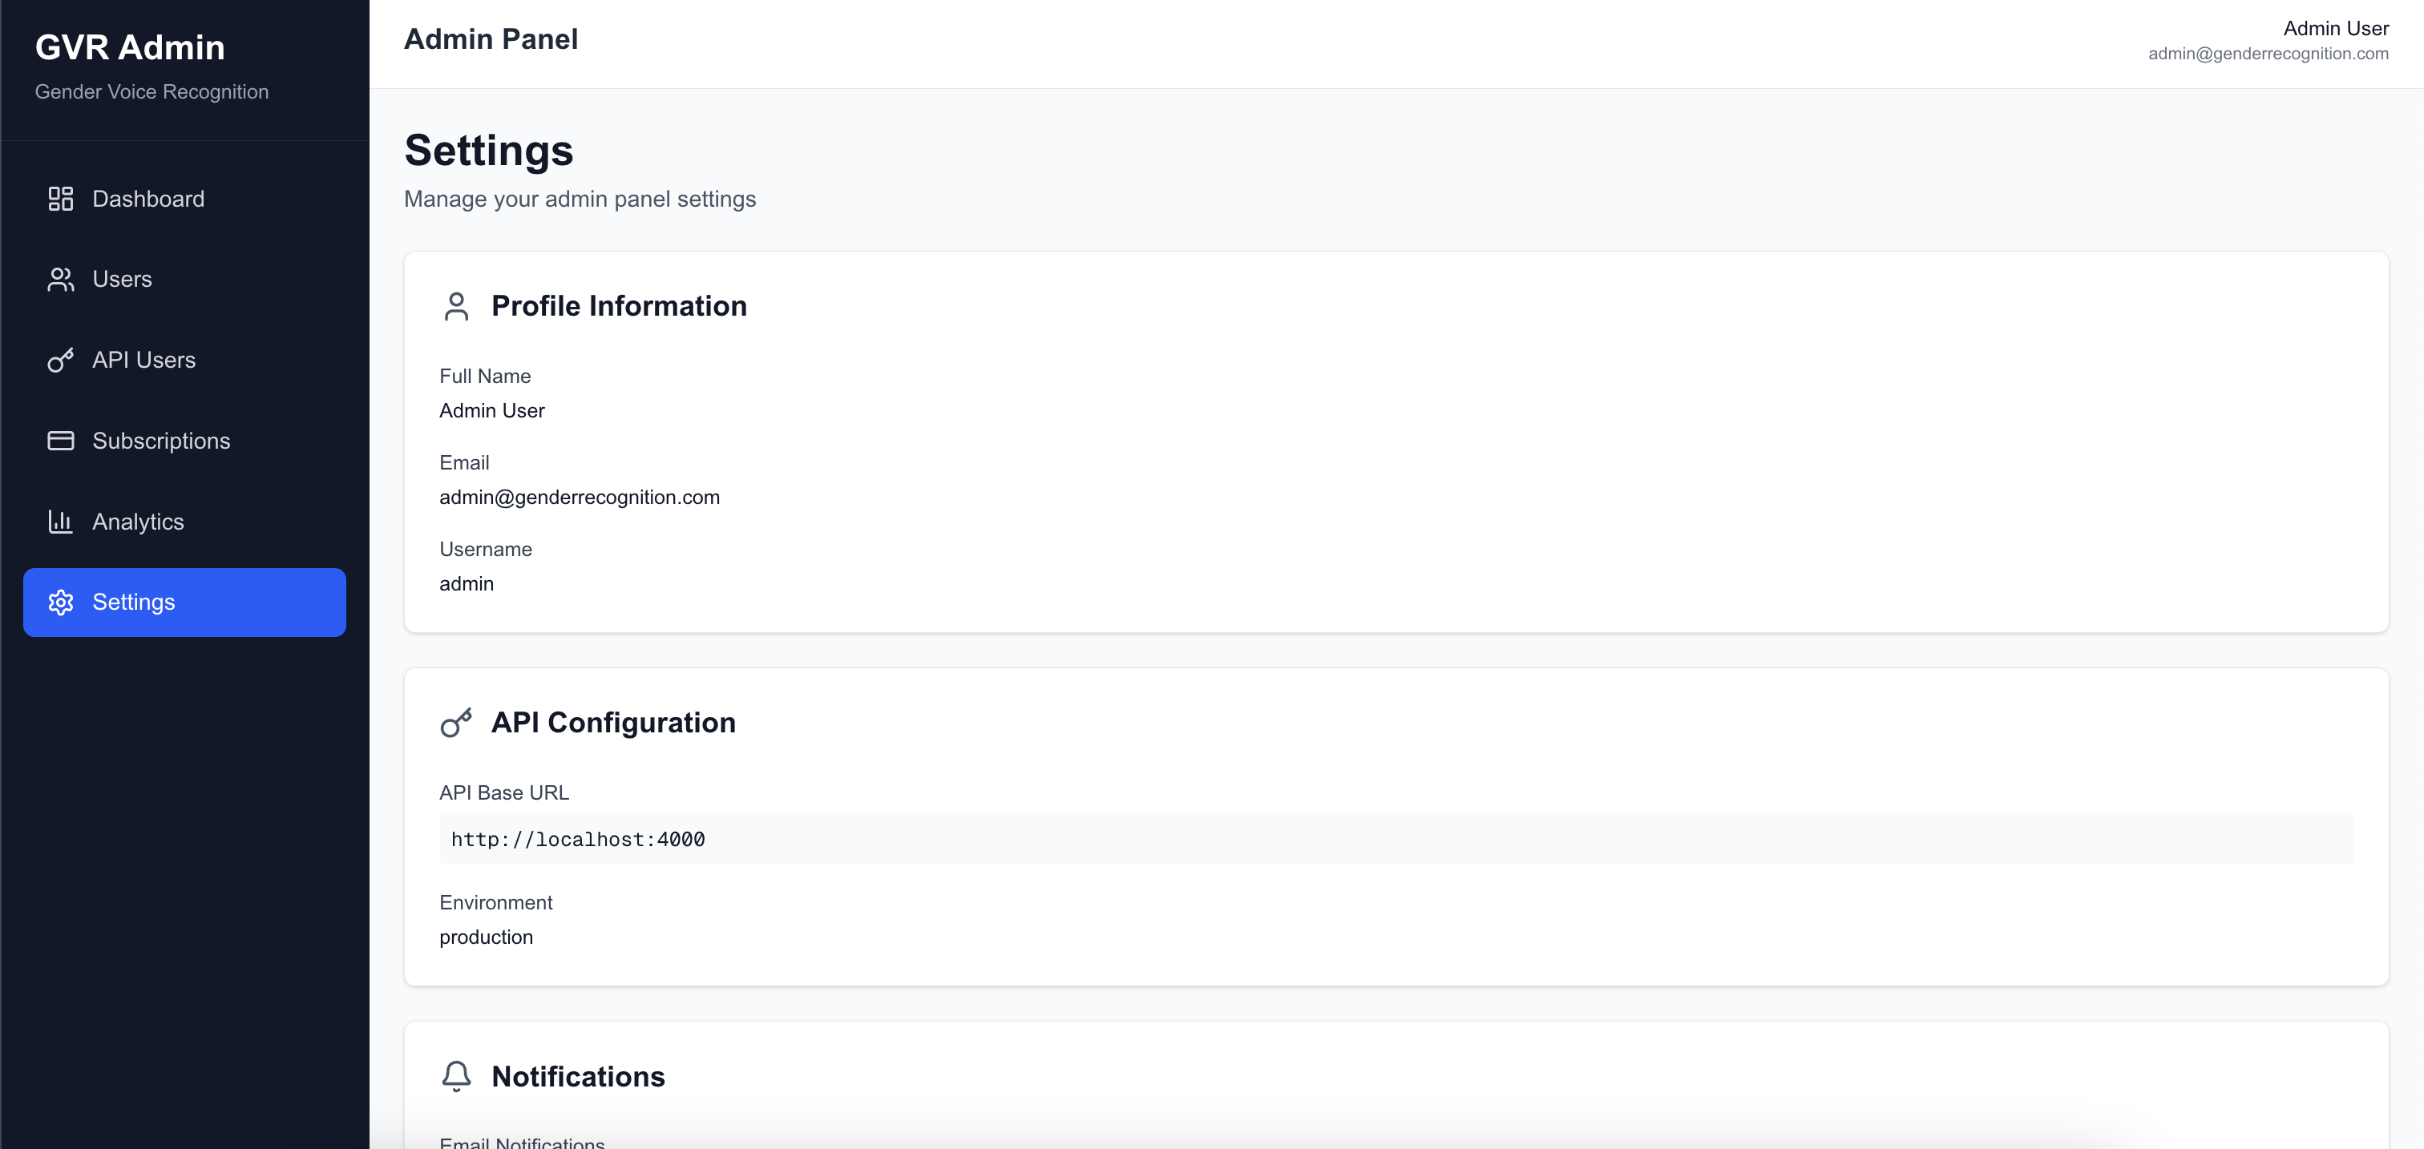Open the API Users section
Viewport: 2424px width, 1149px height.
click(144, 360)
